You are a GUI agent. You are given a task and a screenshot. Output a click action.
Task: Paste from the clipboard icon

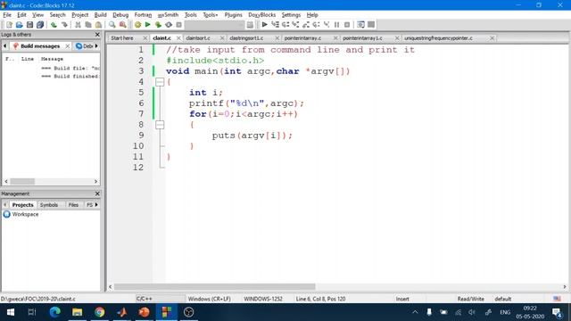click(98, 25)
